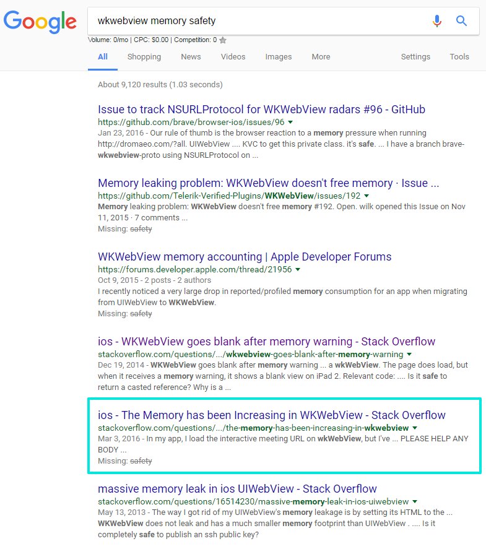Open NSURLProtocol WKWebView radars GitHub result
The width and height of the screenshot is (486, 549).
(x=261, y=109)
